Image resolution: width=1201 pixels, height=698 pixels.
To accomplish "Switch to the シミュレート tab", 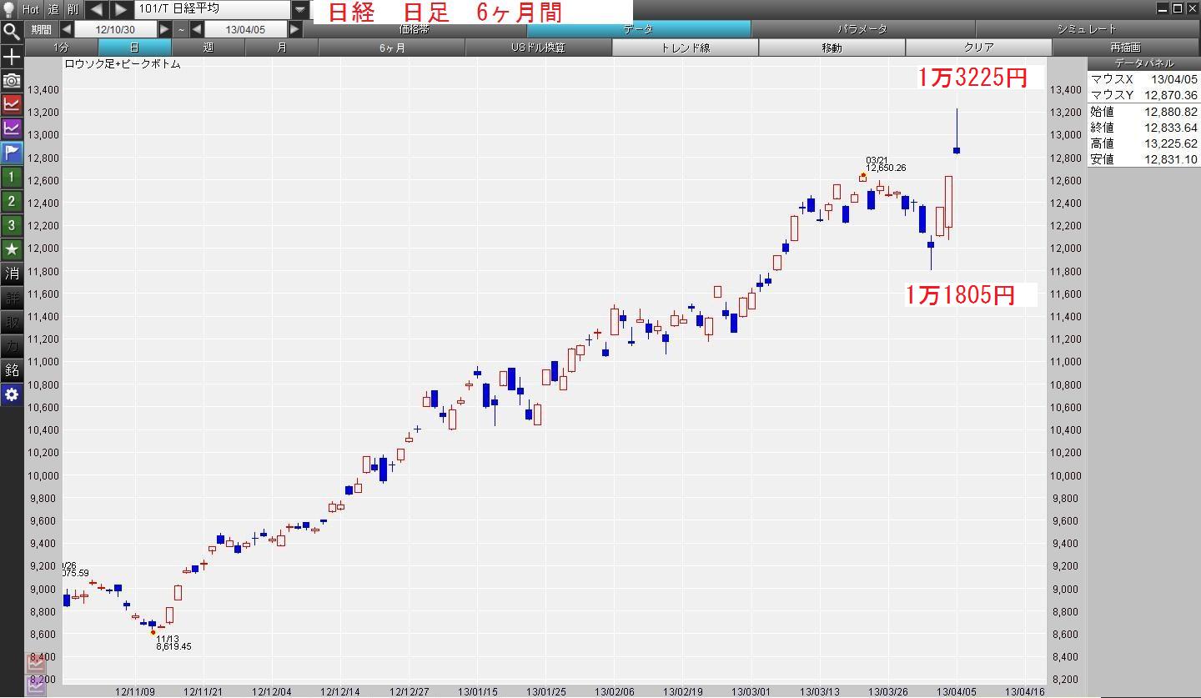I will (x=1086, y=29).
